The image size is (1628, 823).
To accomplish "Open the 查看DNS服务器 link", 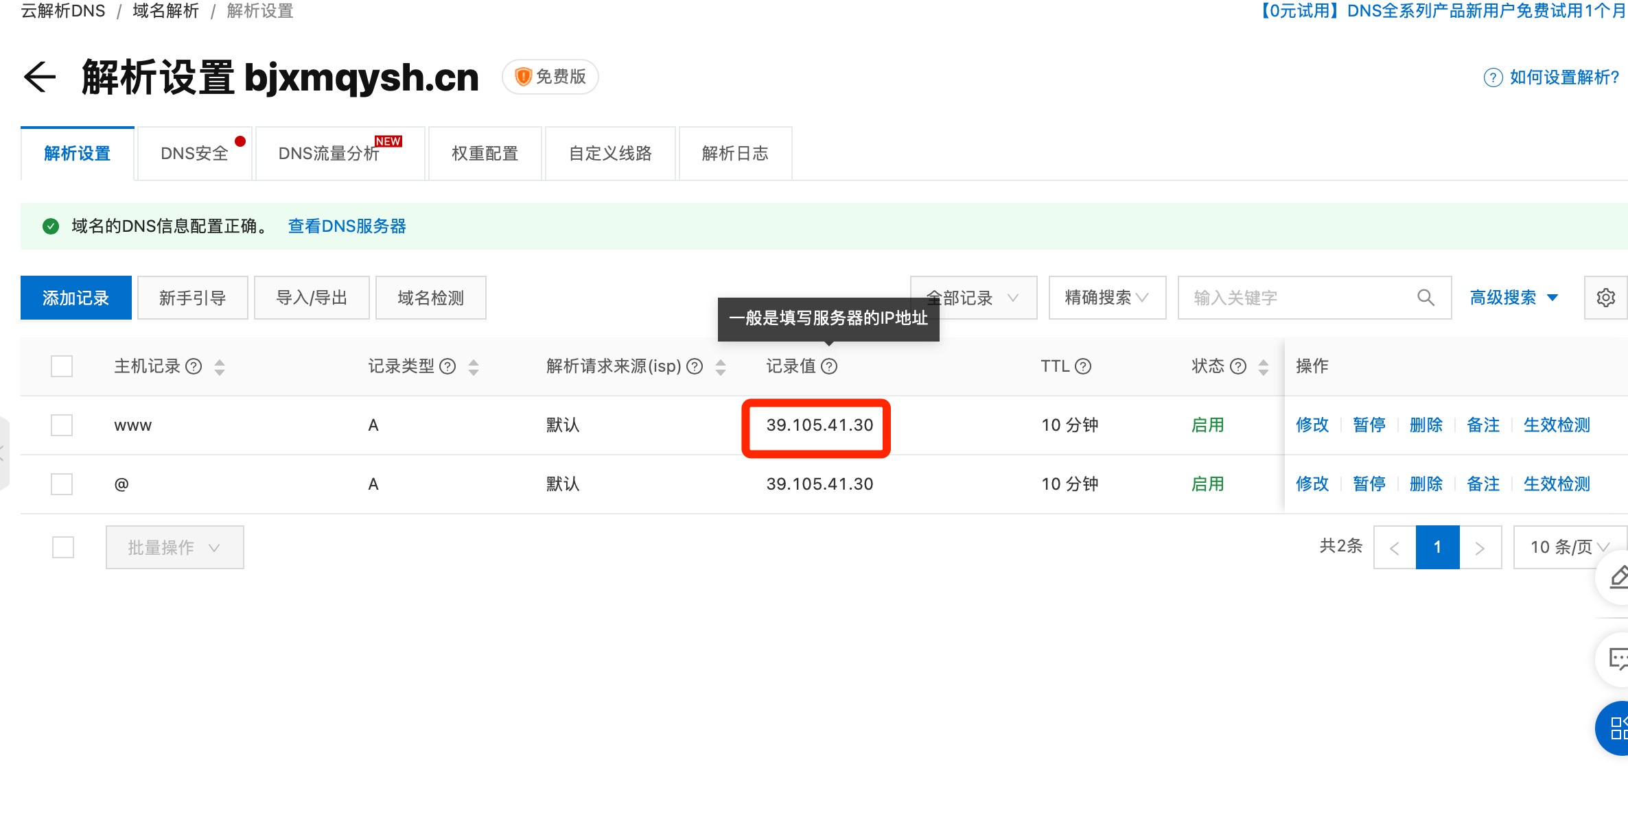I will coord(347,226).
